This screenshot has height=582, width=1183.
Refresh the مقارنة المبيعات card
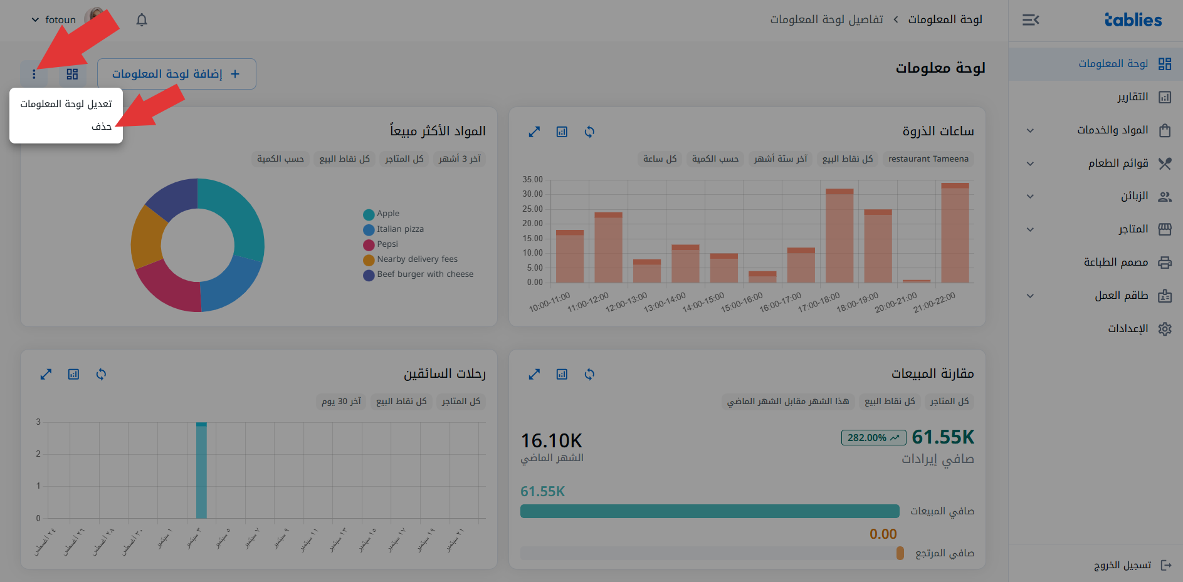tap(589, 374)
